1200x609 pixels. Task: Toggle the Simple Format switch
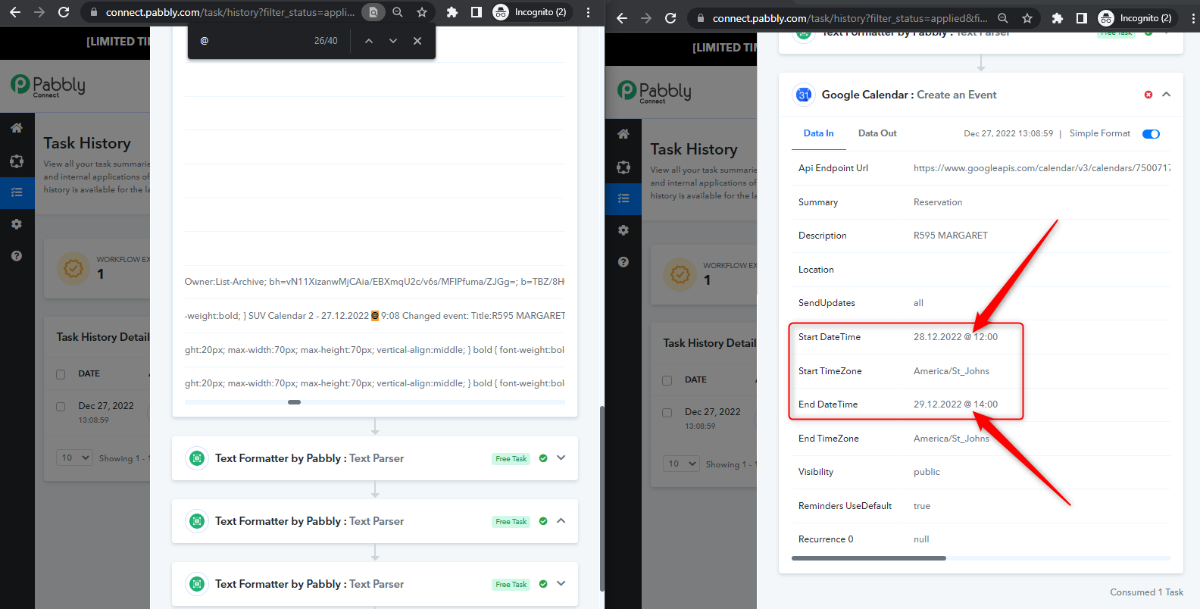(1151, 134)
